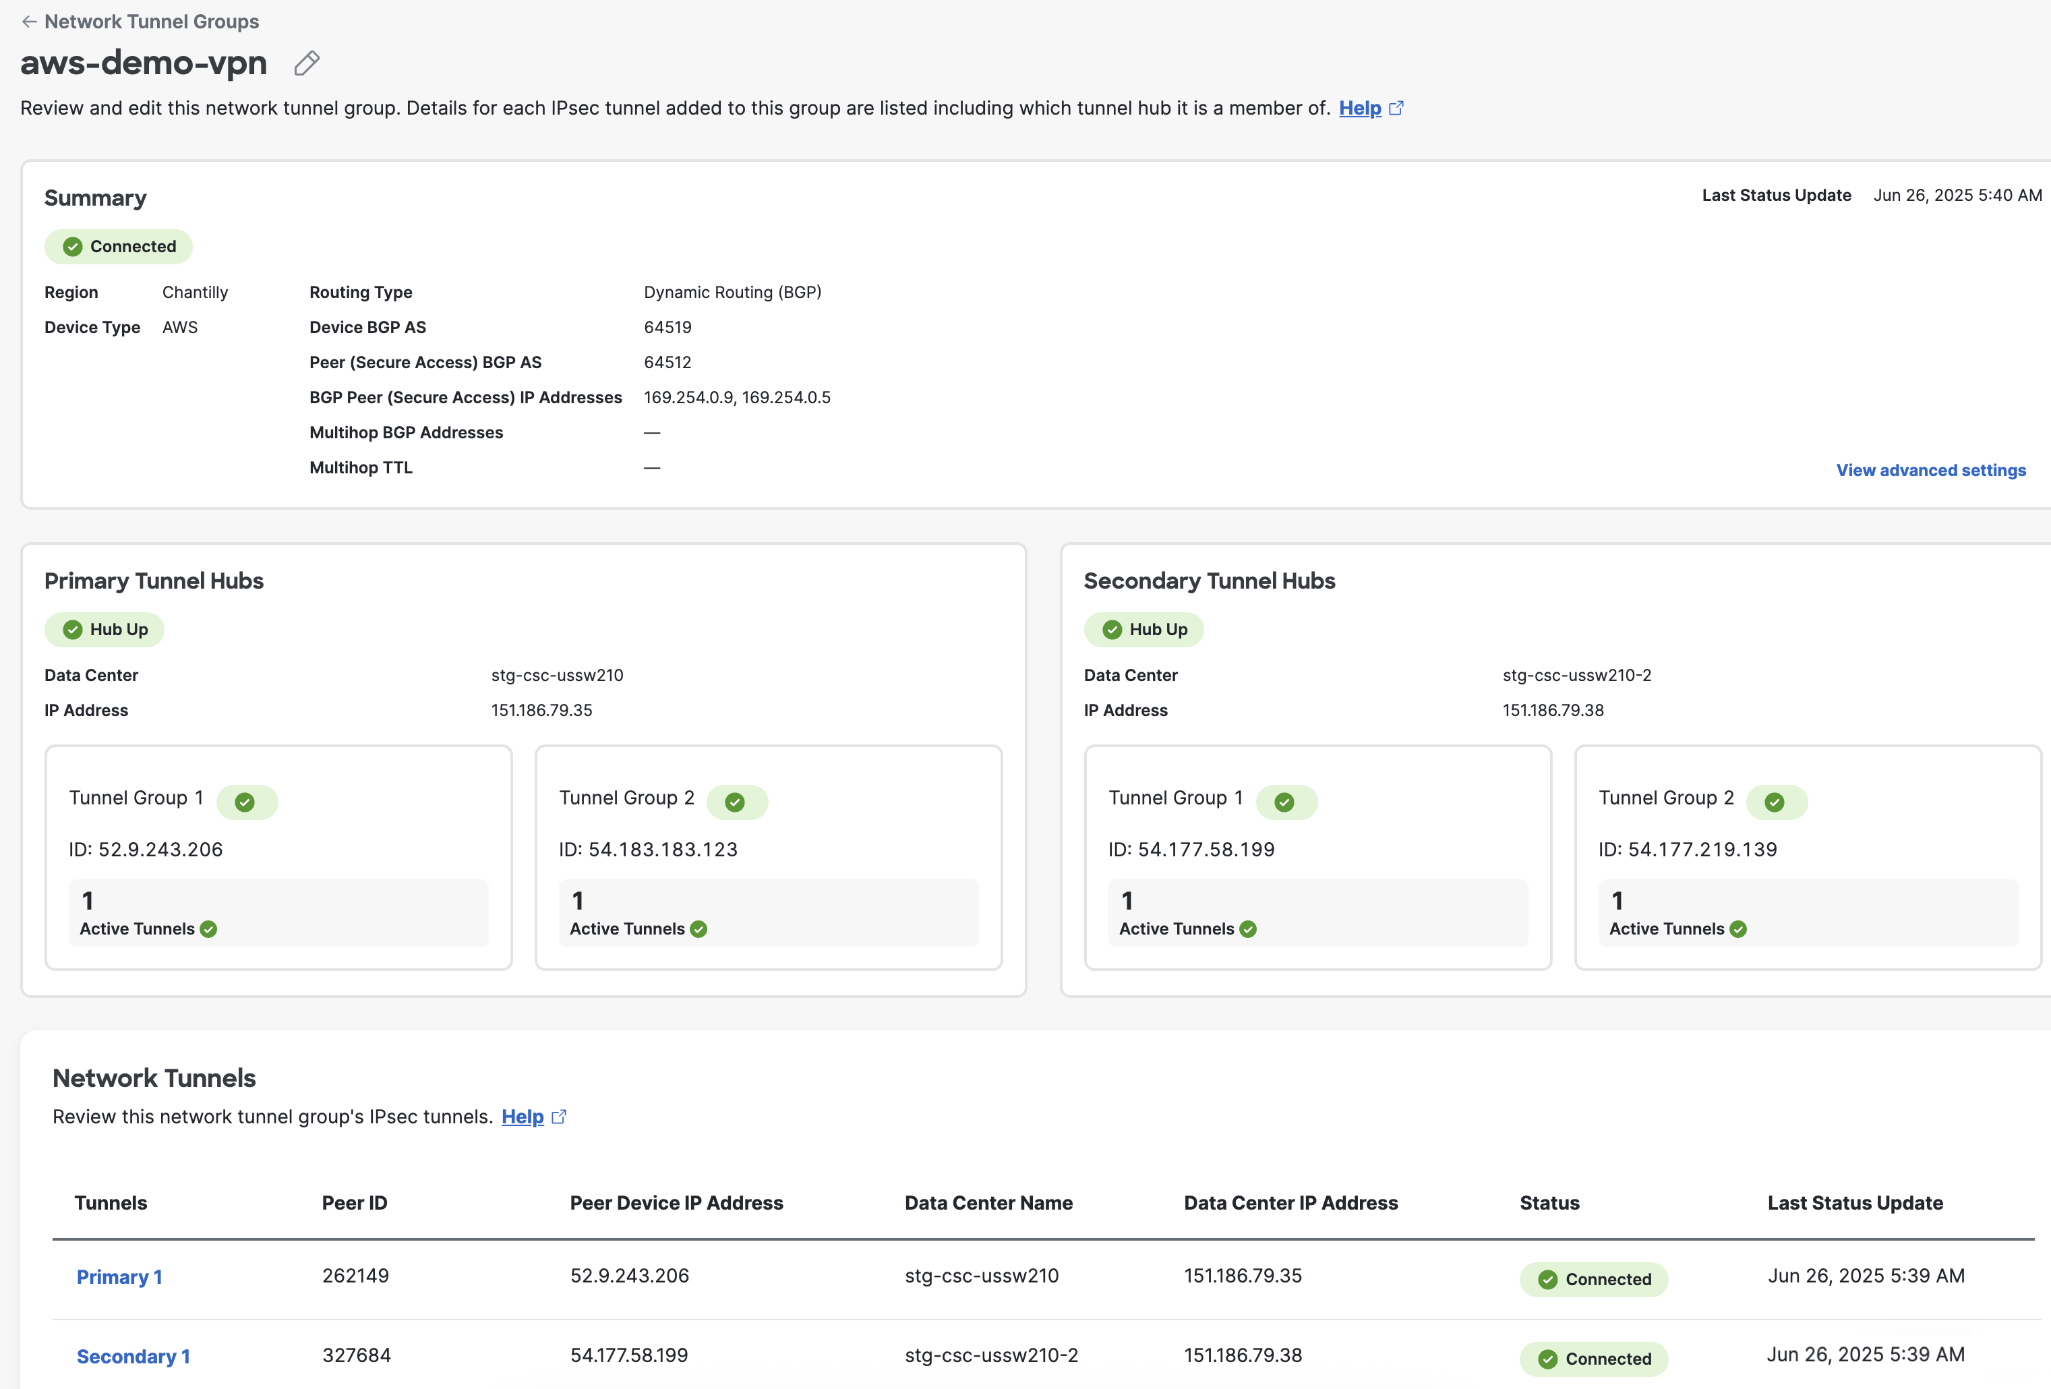Image resolution: width=2051 pixels, height=1389 pixels.
Task: Select Peer ID value 262149
Action: (356, 1275)
